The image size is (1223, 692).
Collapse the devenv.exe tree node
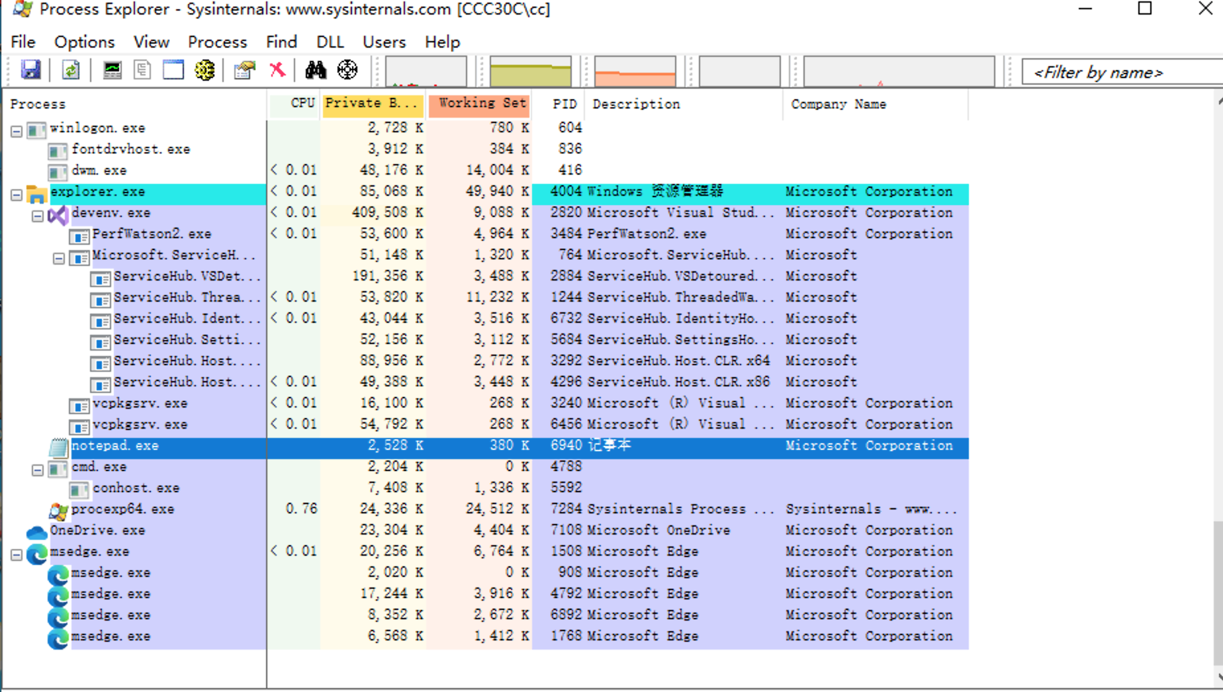tap(38, 216)
